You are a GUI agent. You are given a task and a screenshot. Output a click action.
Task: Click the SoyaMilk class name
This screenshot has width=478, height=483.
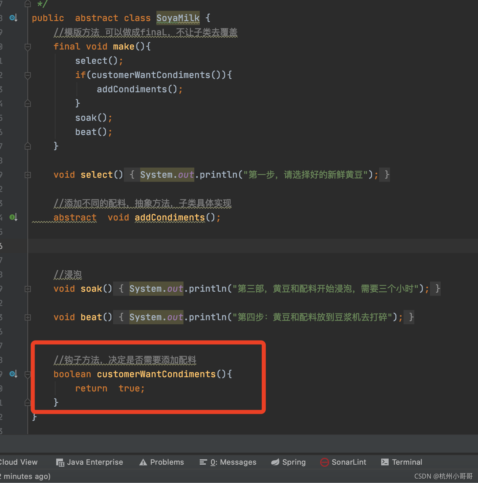pyautogui.click(x=178, y=18)
